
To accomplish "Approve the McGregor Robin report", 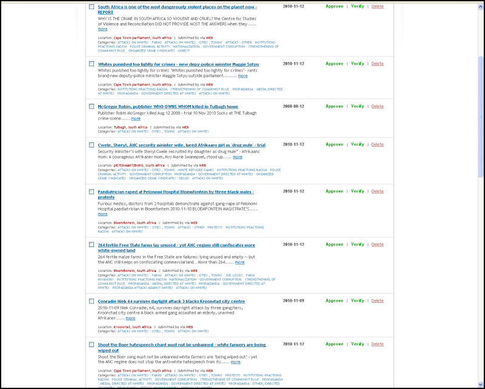I will [x=335, y=106].
